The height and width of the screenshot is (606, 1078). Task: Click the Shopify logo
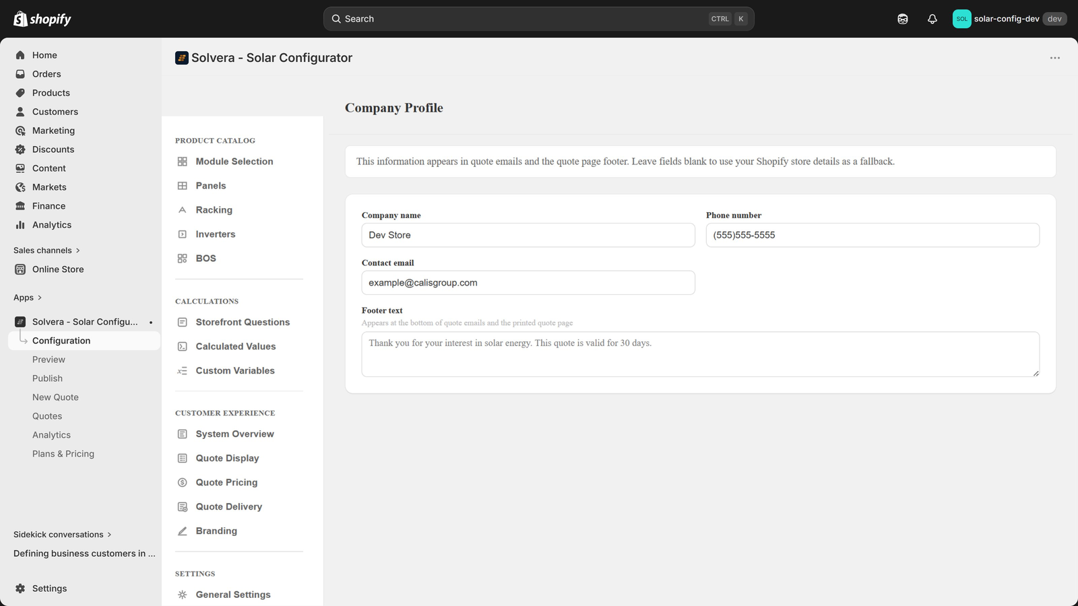click(42, 19)
